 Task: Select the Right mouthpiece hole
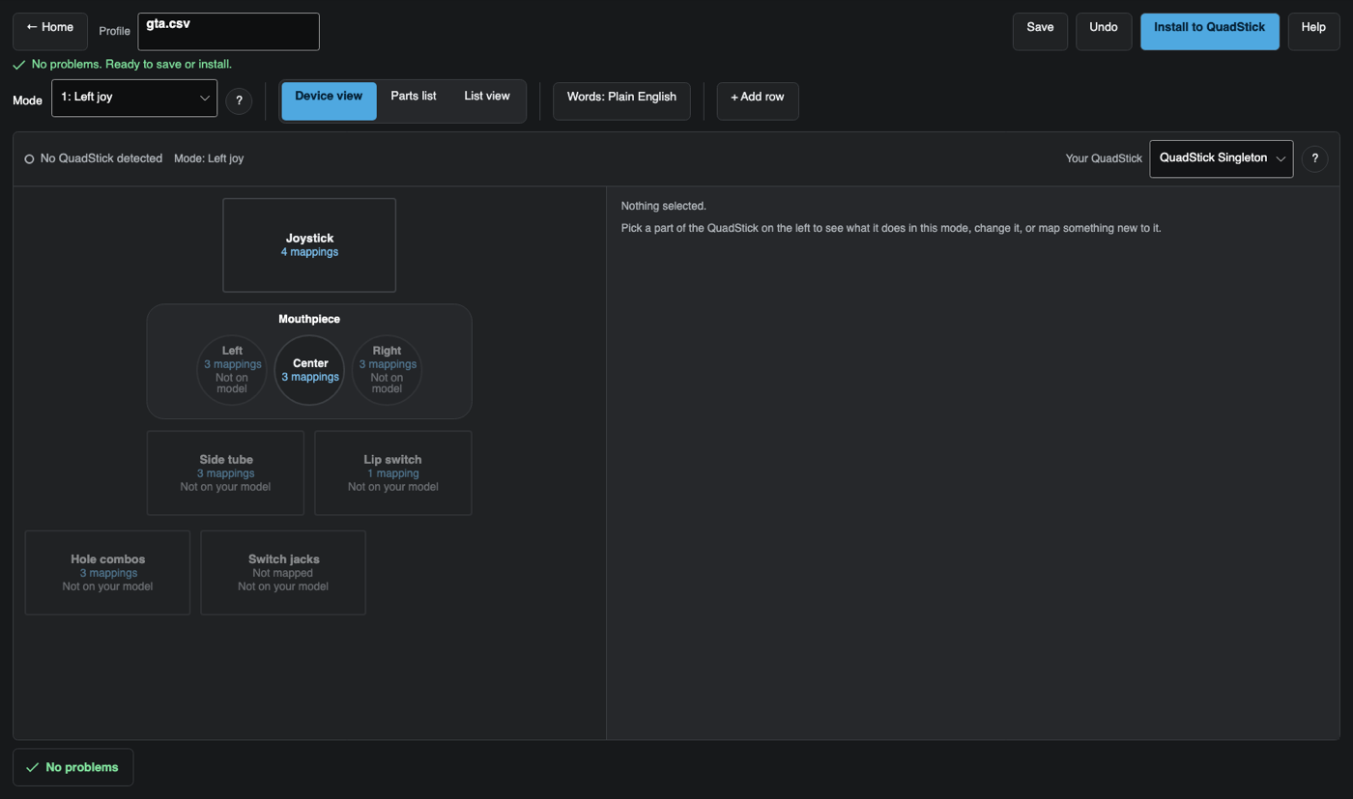point(387,370)
